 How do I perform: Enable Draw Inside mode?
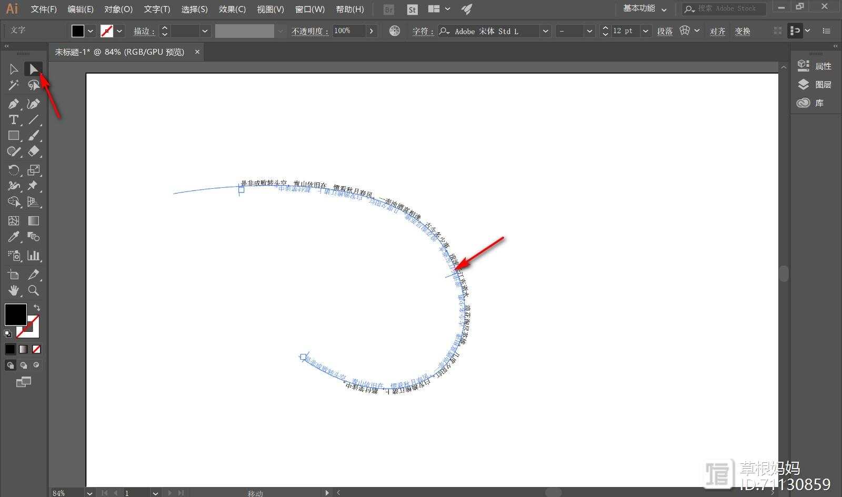[x=36, y=365]
